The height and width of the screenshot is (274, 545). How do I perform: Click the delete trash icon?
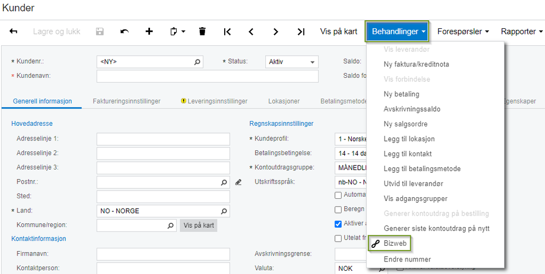click(202, 32)
